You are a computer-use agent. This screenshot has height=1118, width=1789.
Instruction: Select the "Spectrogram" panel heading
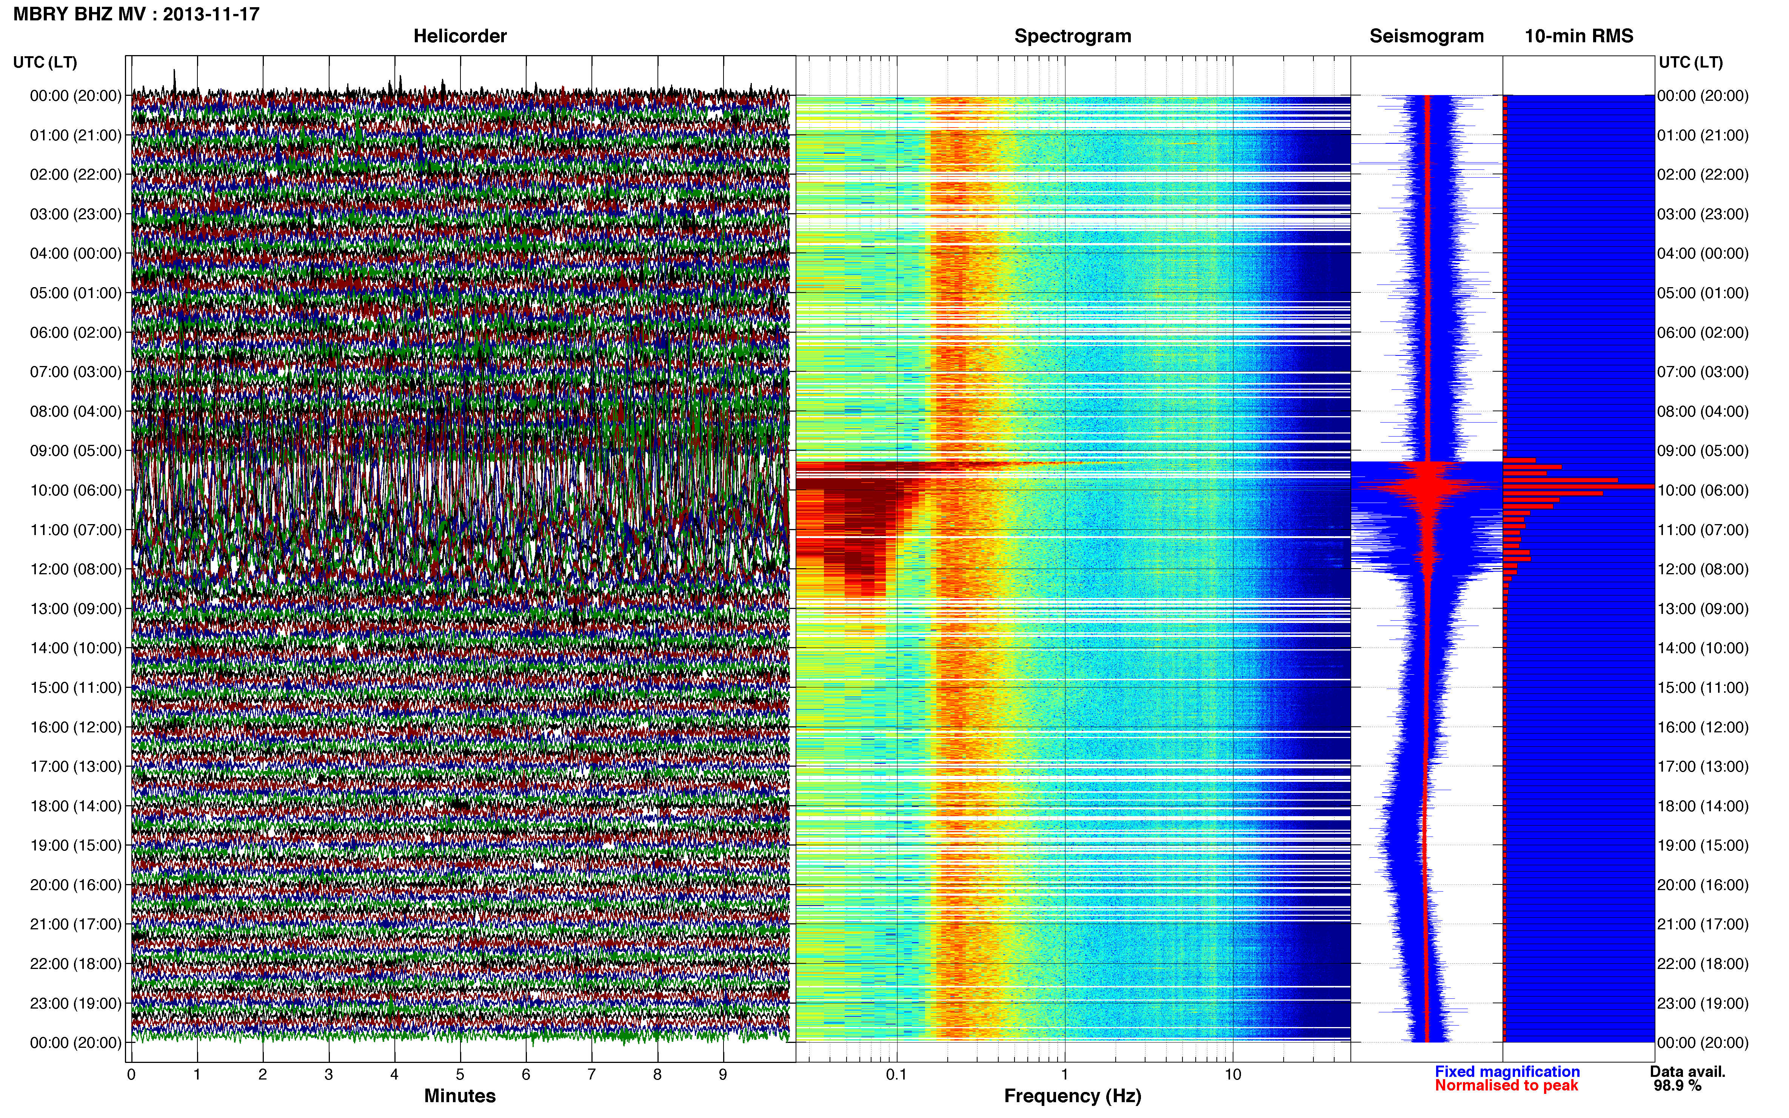tap(1072, 36)
